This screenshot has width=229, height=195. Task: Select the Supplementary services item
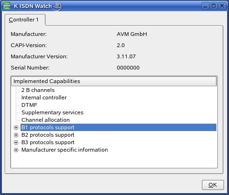(x=53, y=112)
